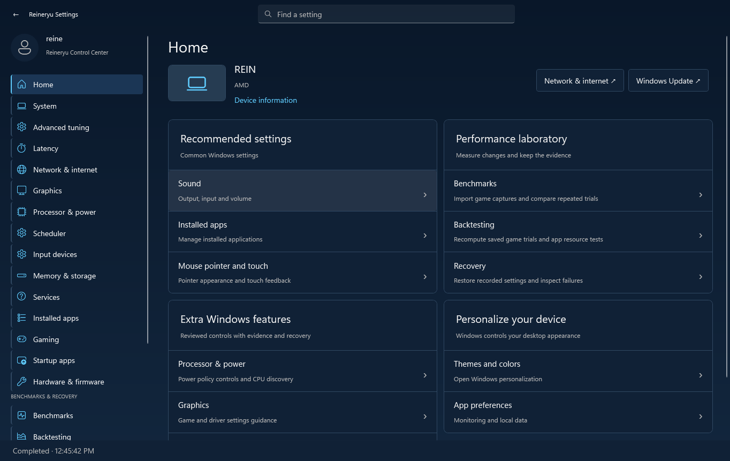Click the Installed apps list icon in sidebar

(x=22, y=318)
